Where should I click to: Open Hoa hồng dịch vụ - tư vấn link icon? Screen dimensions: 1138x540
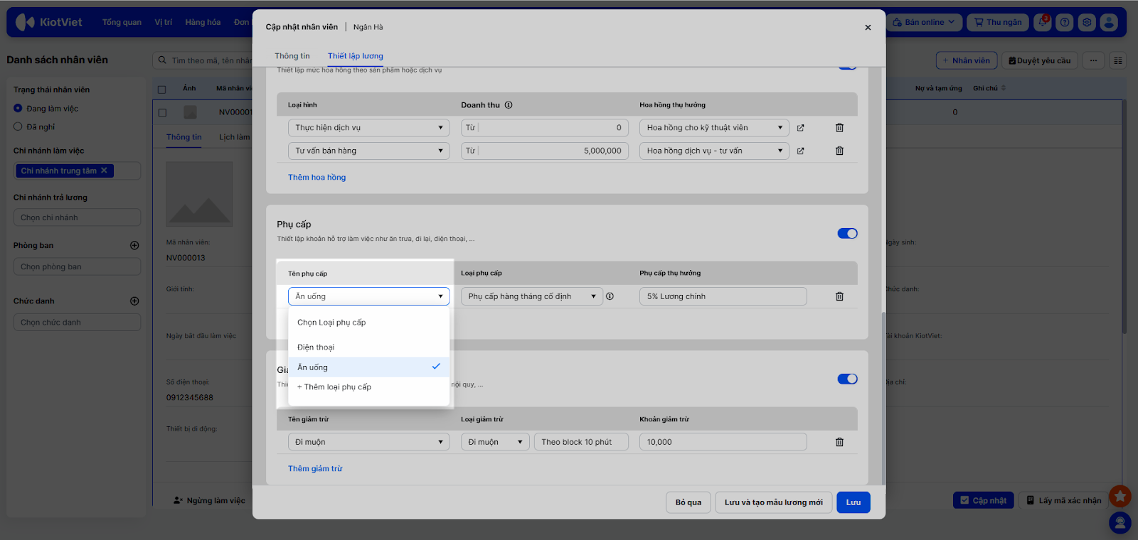tap(800, 151)
